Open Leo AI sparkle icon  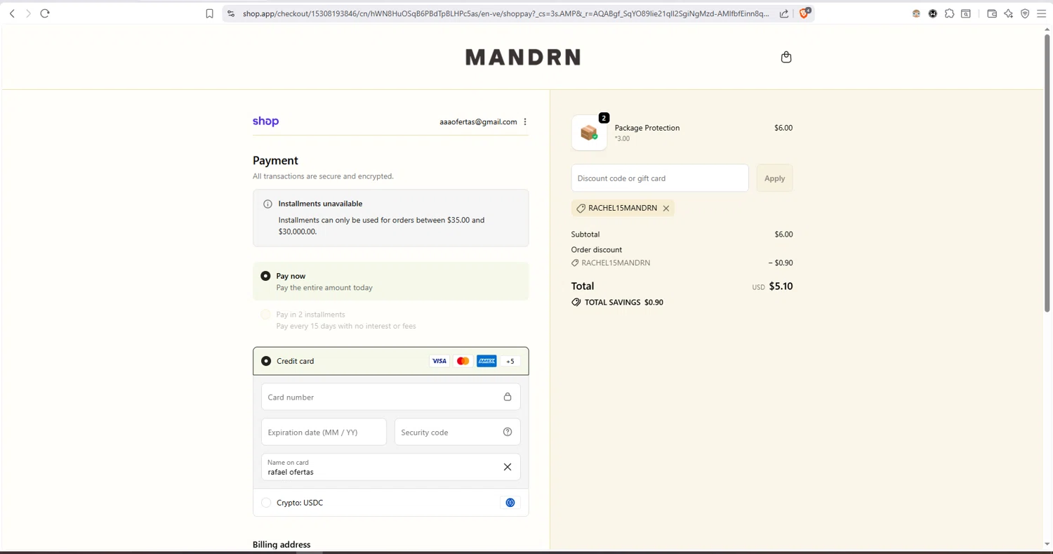point(1009,13)
